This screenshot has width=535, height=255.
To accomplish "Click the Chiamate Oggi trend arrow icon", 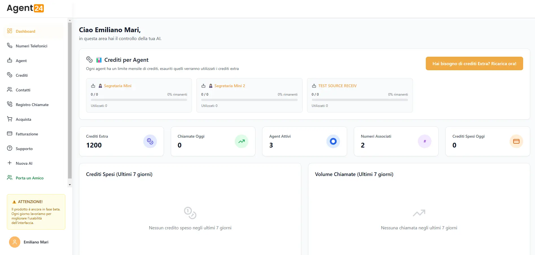I will point(241,141).
